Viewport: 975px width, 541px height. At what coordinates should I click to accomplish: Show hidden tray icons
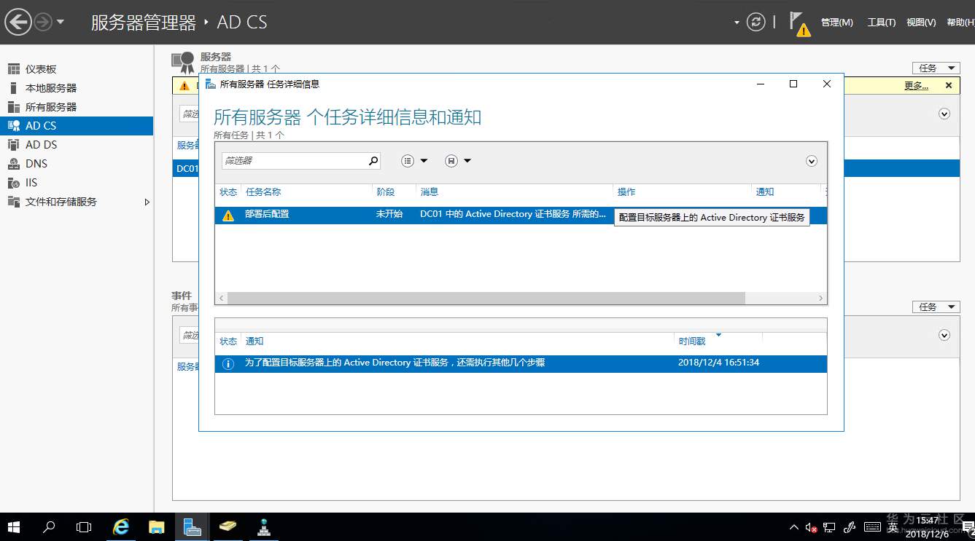pos(794,527)
